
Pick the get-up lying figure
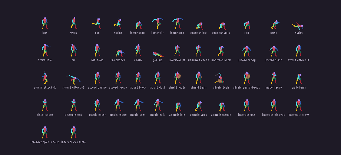[158, 54]
